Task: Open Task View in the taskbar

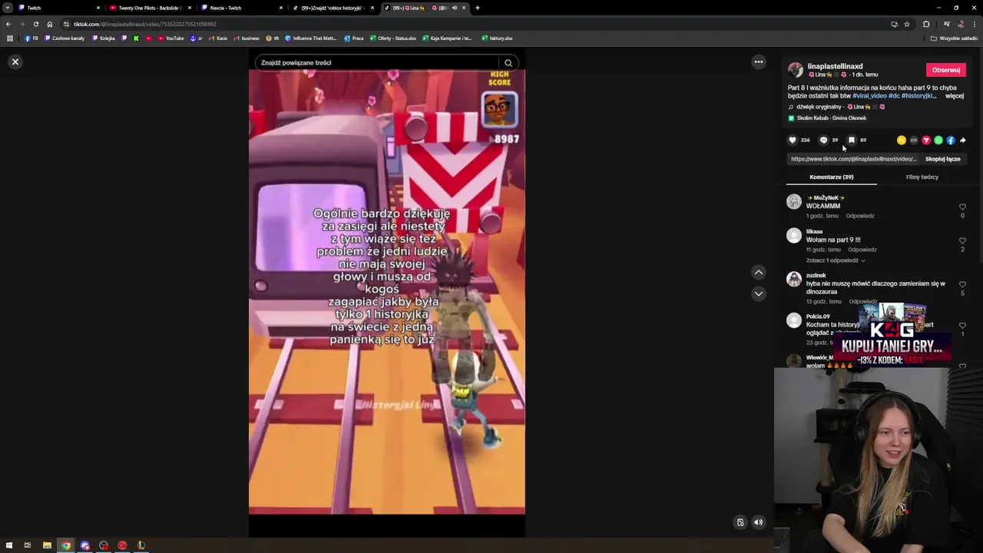Action: coord(27,545)
